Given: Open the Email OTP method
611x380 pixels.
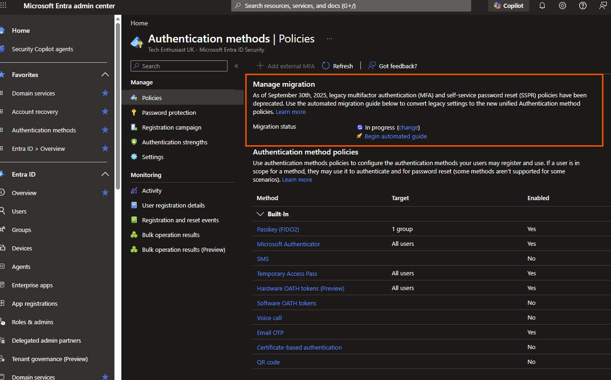Looking at the screenshot, I should (270, 332).
